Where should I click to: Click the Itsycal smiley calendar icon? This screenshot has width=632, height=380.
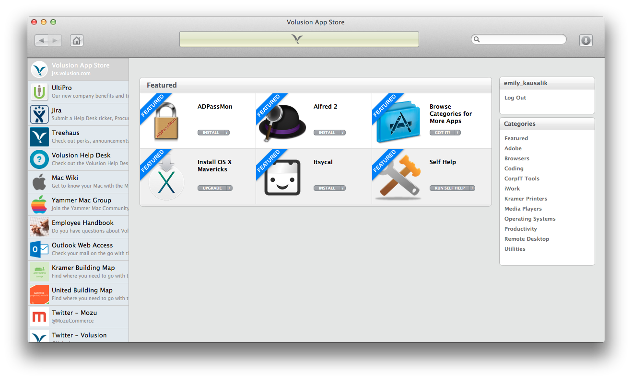[x=282, y=178]
